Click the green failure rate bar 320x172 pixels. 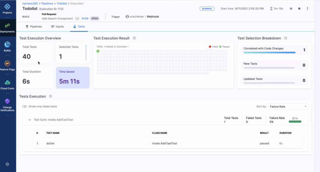click(x=295, y=122)
